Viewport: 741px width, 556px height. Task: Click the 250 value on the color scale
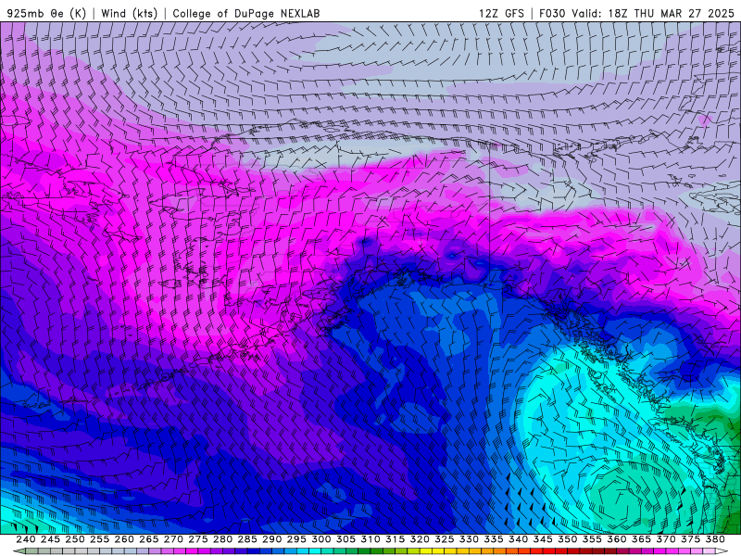pos(75,539)
